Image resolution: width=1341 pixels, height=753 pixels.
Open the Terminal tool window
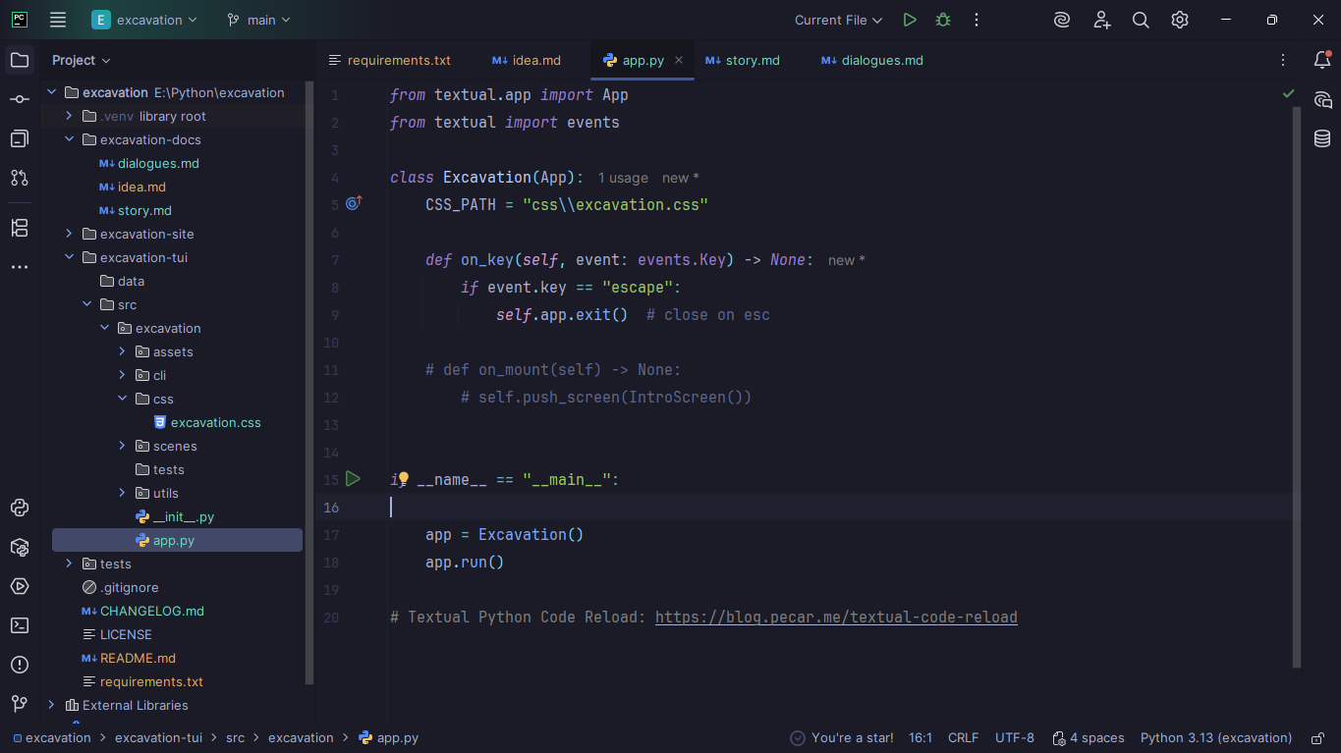click(20, 625)
